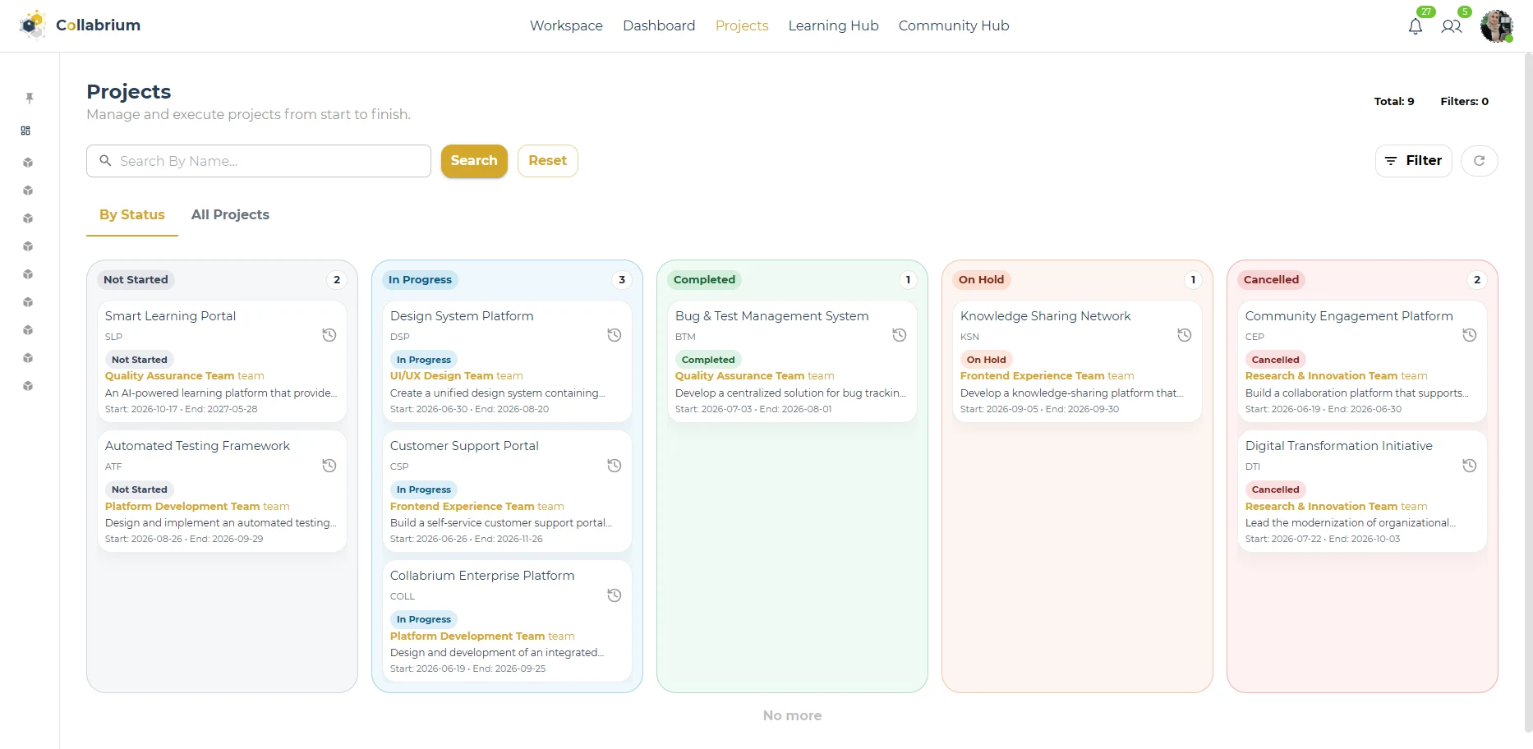The height and width of the screenshot is (749, 1533).
Task: Open history icon on Design System Platform card
Action: (615, 335)
